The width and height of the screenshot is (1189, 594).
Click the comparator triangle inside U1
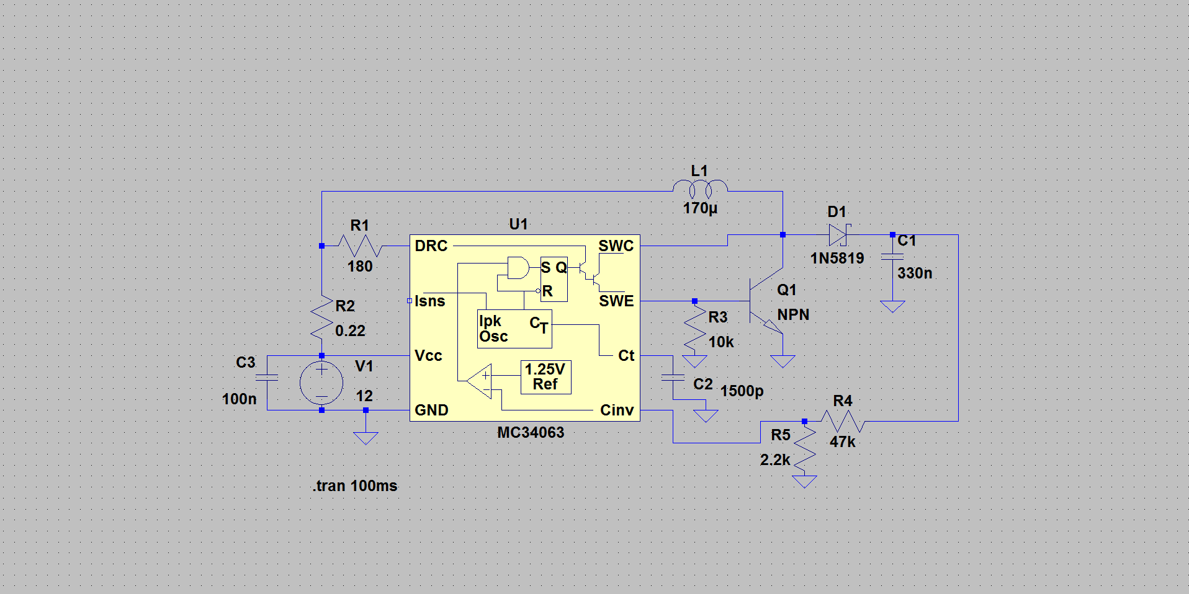tap(479, 381)
